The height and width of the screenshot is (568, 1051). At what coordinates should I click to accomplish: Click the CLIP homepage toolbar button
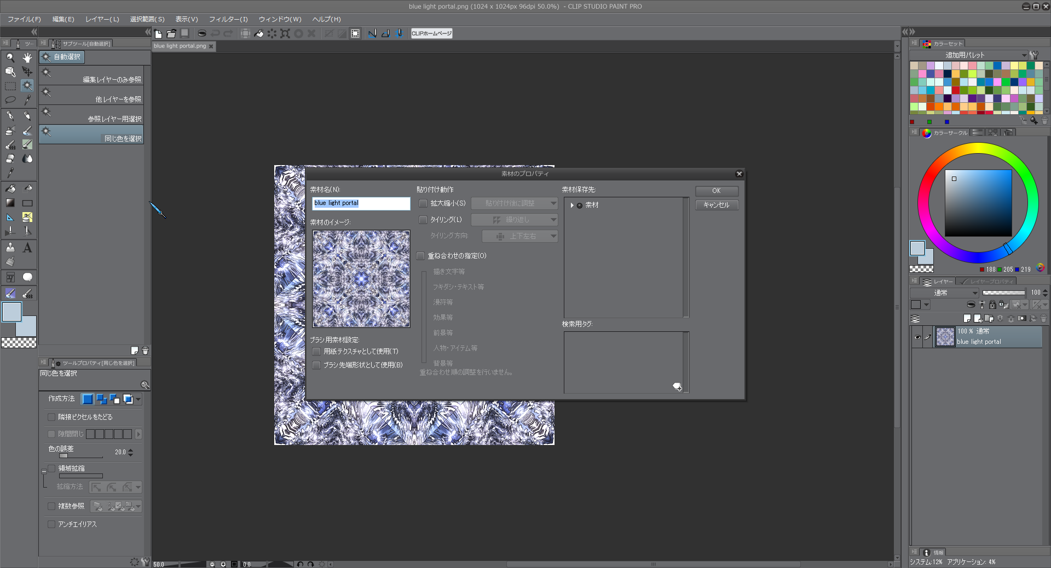(431, 33)
